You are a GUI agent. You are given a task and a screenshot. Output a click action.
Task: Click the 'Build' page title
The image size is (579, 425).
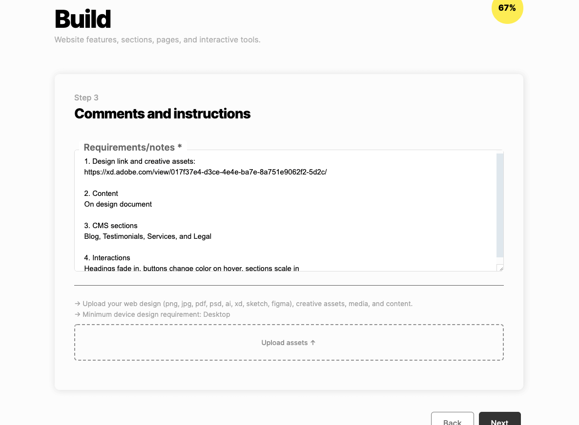[x=83, y=19]
